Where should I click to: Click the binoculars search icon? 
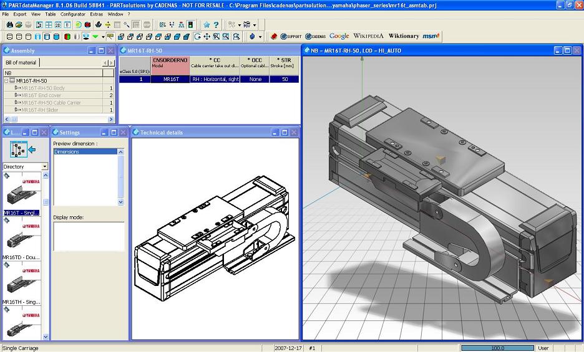click(10, 25)
